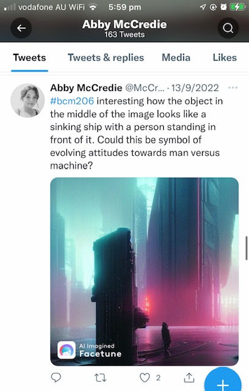
Task: Tap Abby McCredie's avatar photo
Action: tap(27, 100)
